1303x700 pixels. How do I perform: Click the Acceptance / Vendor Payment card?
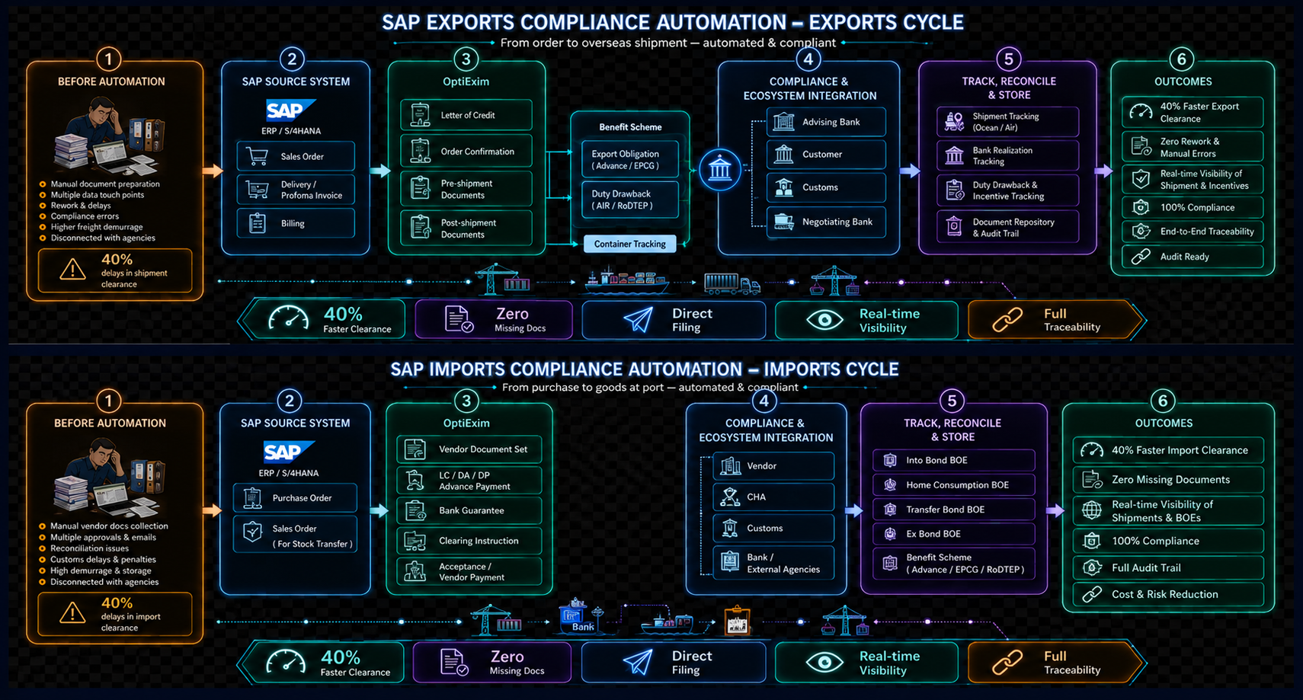click(469, 572)
